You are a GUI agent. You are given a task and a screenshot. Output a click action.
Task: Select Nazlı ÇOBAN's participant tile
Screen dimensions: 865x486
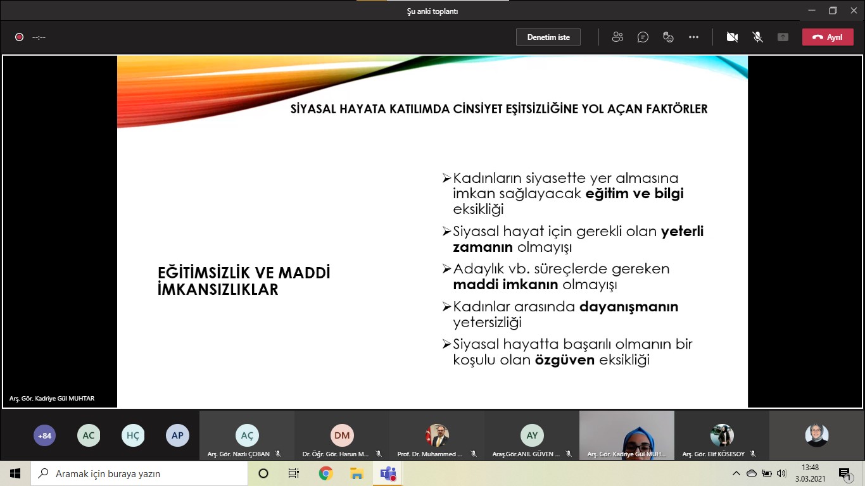[247, 437]
